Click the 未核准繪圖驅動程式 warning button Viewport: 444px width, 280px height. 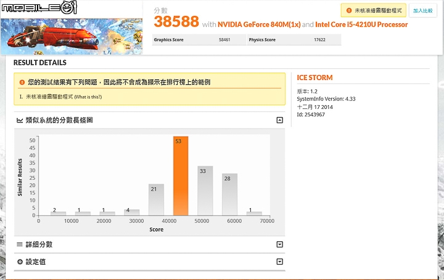tap(374, 10)
